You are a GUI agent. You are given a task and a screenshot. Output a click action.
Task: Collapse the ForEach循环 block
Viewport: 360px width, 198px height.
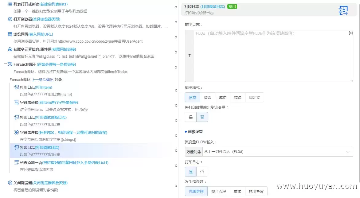pos(5,64)
